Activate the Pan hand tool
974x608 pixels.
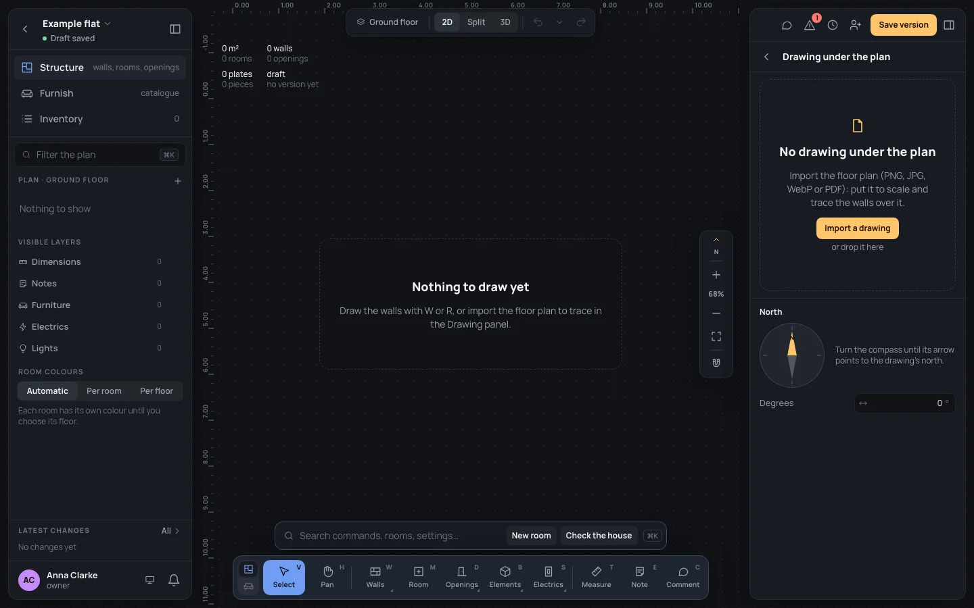click(x=327, y=578)
